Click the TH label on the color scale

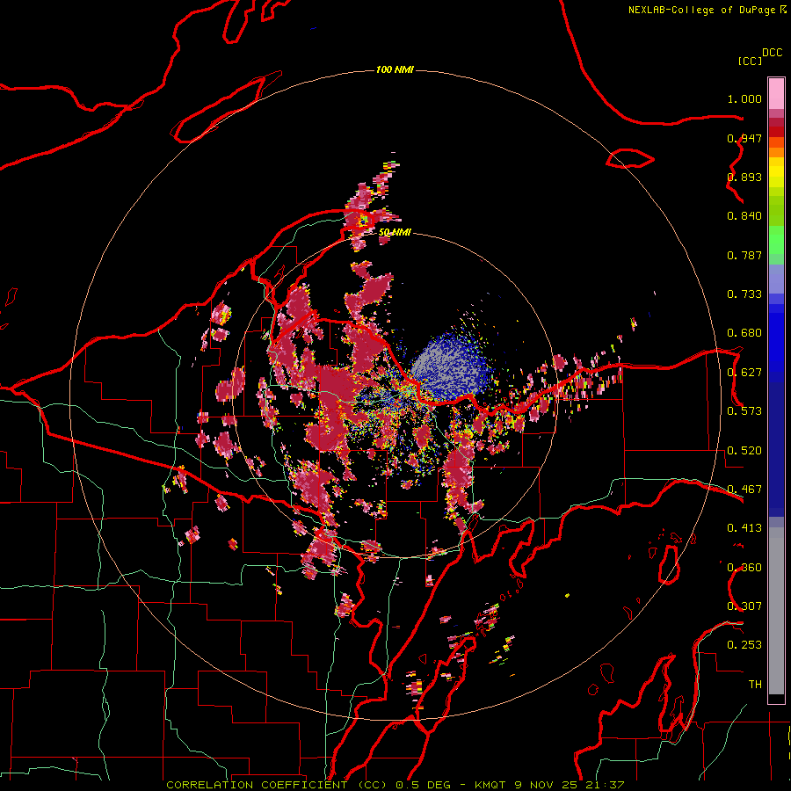pyautogui.click(x=755, y=685)
